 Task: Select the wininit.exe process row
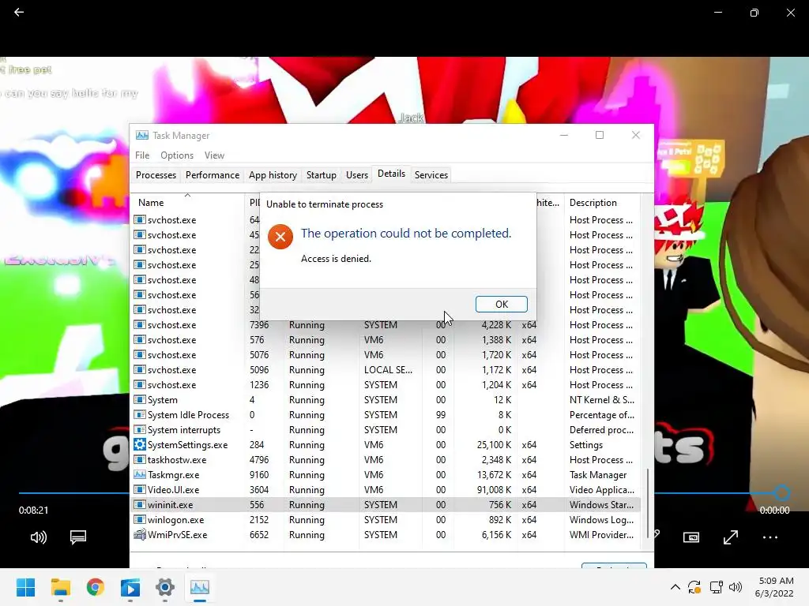click(386, 505)
